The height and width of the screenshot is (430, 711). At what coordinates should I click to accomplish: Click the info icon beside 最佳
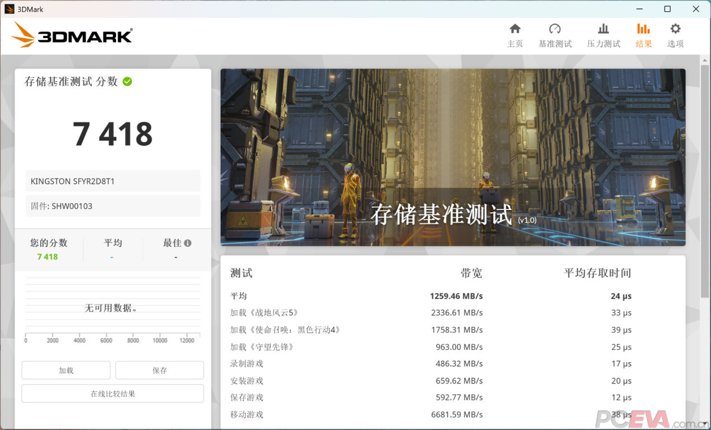(188, 243)
